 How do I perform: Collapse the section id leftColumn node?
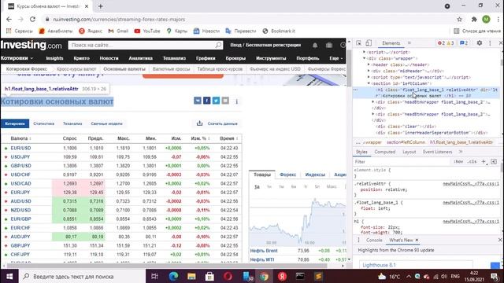coord(369,83)
